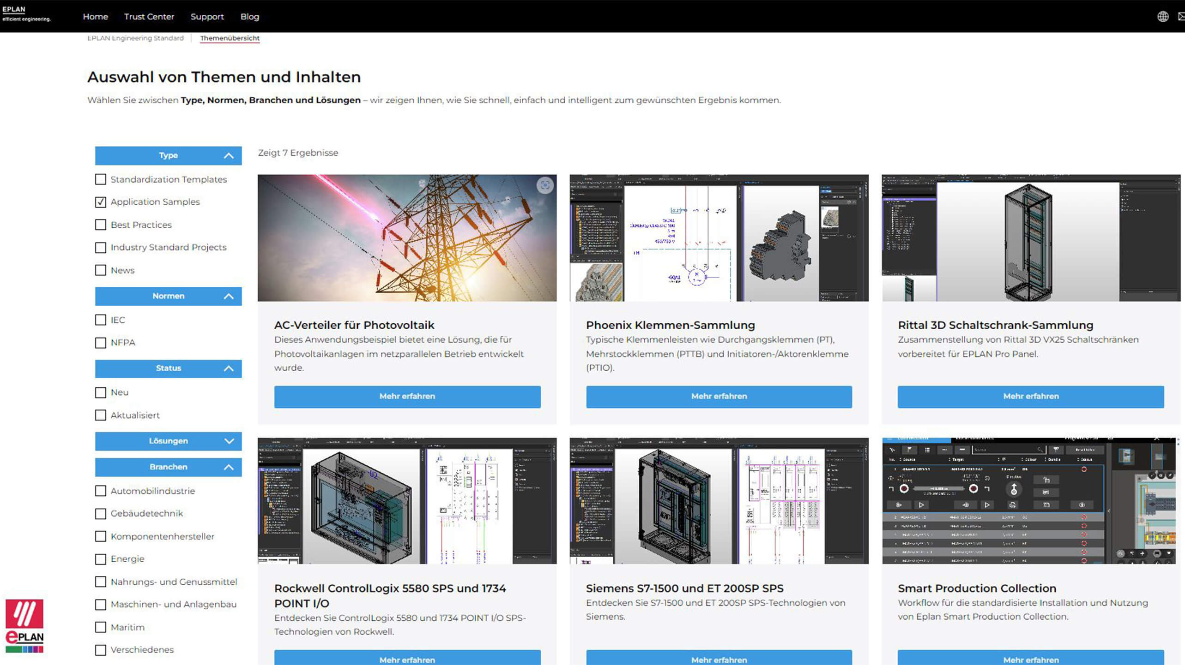The width and height of the screenshot is (1185, 665).
Task: Open the language globe icon
Action: coord(1163,17)
